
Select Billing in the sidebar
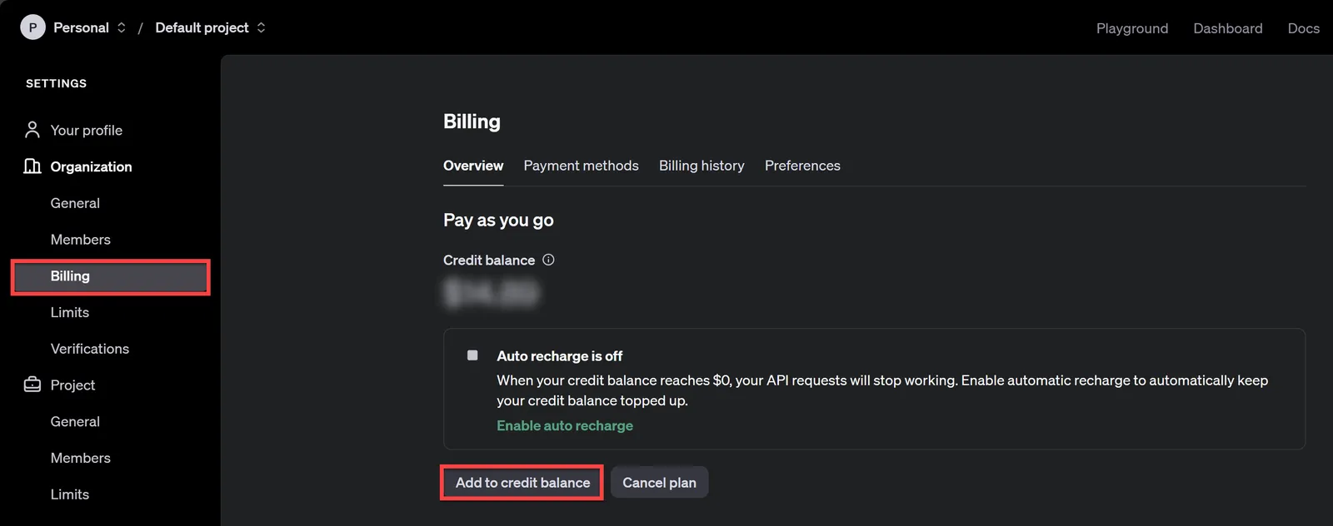coord(110,276)
